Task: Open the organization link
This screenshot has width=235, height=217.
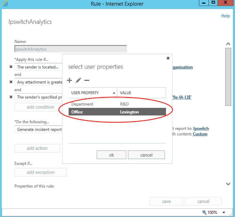Action: point(182,67)
